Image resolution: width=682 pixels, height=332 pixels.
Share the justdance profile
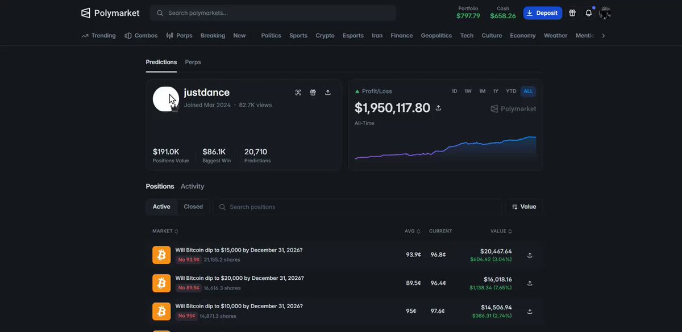tap(328, 93)
